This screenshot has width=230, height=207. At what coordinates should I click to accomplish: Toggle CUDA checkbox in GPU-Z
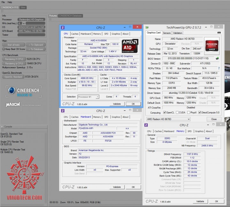click(177, 113)
